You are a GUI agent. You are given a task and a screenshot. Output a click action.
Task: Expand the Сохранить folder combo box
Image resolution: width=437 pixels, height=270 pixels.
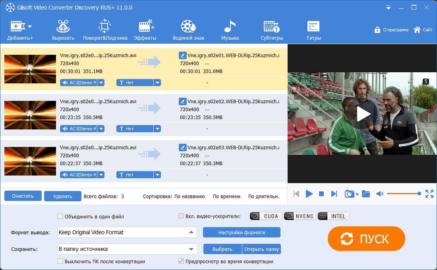tap(127, 249)
